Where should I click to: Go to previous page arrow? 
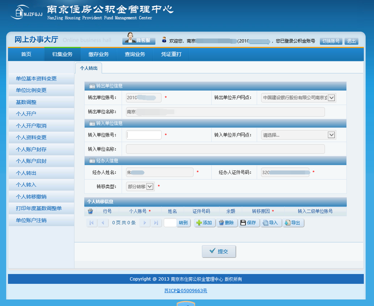click(103, 223)
